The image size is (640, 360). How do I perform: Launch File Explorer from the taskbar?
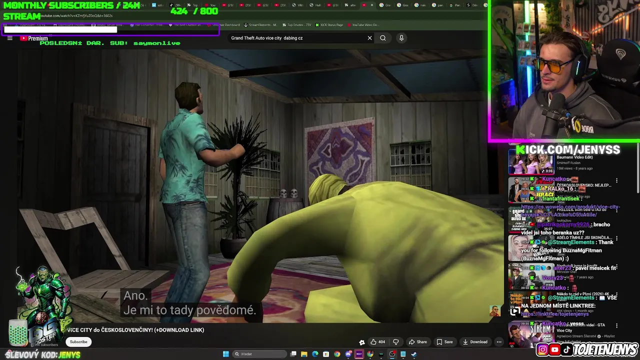(304, 354)
